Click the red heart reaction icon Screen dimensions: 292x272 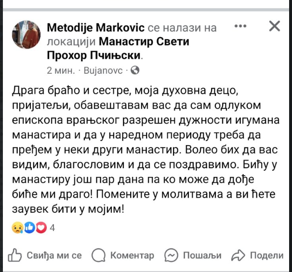41,228
